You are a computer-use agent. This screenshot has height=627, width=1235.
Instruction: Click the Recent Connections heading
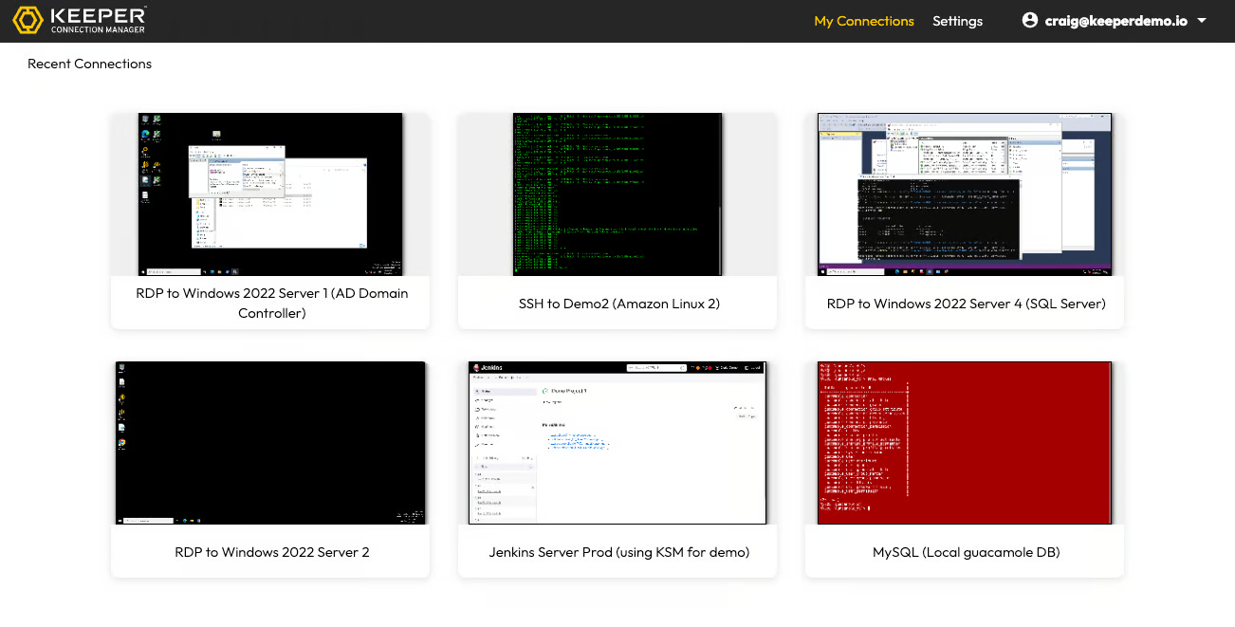pos(89,64)
